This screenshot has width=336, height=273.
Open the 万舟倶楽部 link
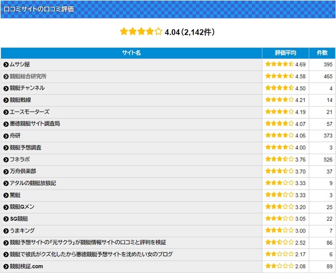pos(23,171)
